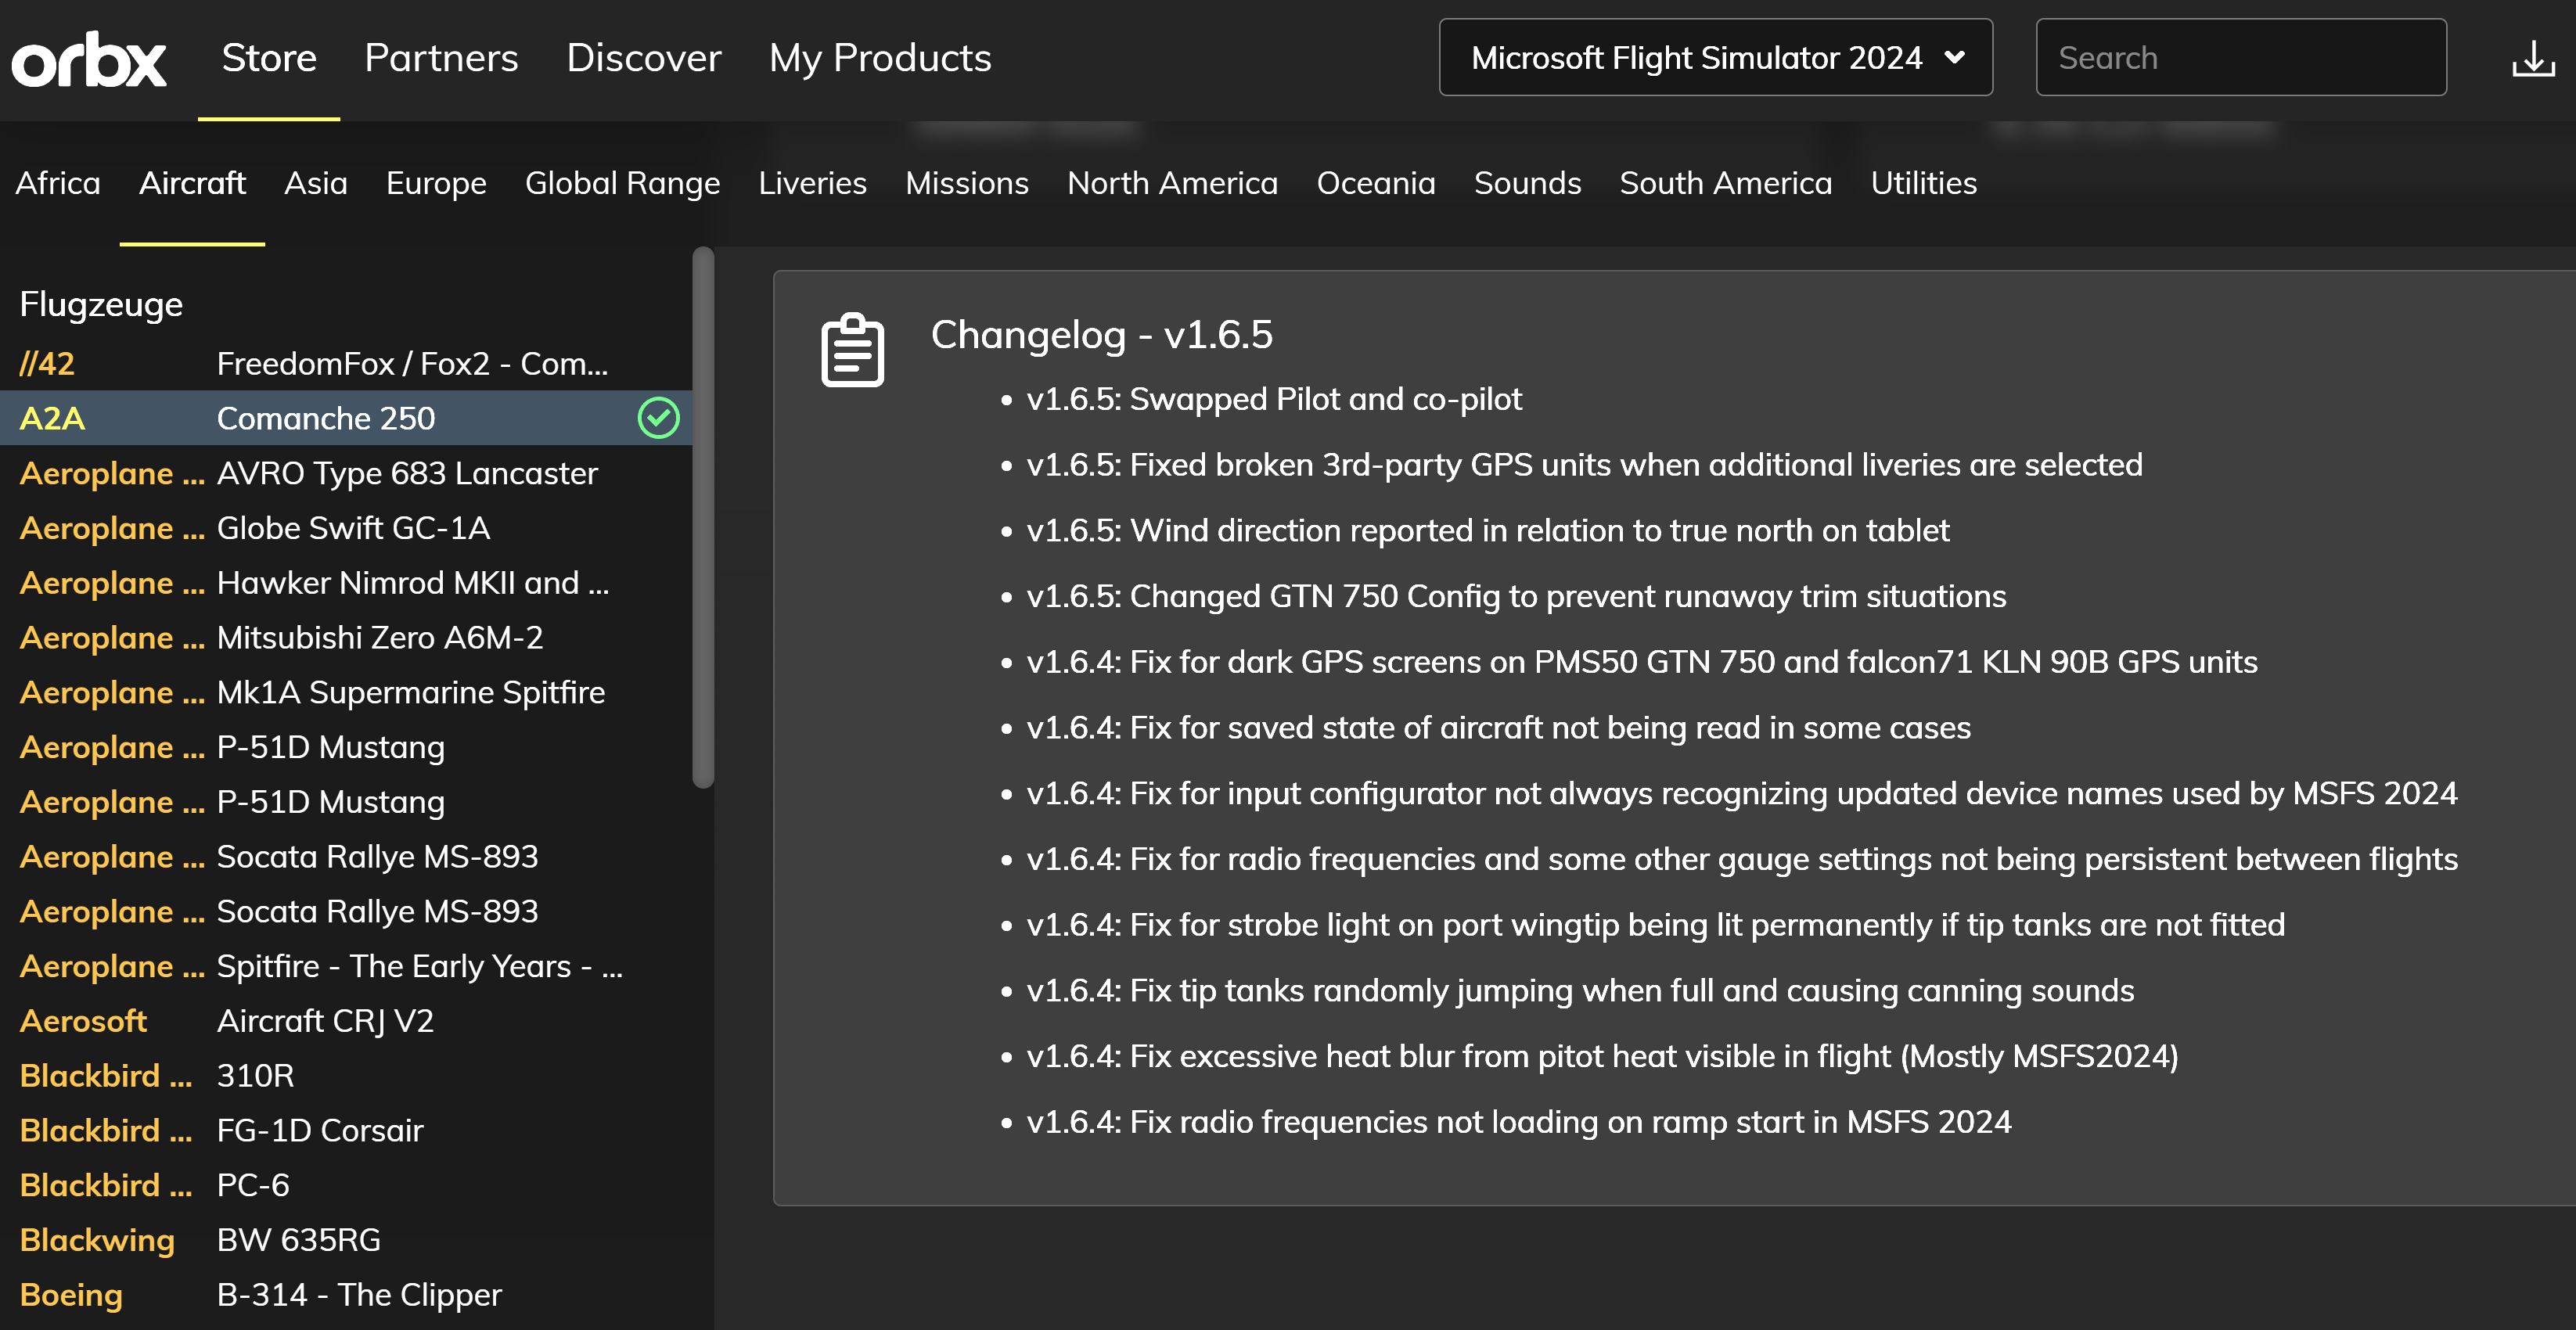
Task: Open the downloads icon in header
Action: [x=2532, y=59]
